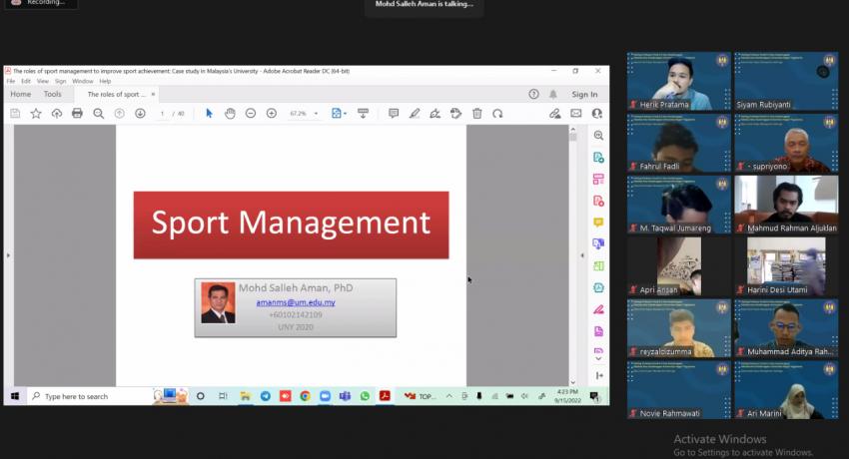This screenshot has height=459, width=849.
Task: Click the Sign In button
Action: pyautogui.click(x=584, y=94)
